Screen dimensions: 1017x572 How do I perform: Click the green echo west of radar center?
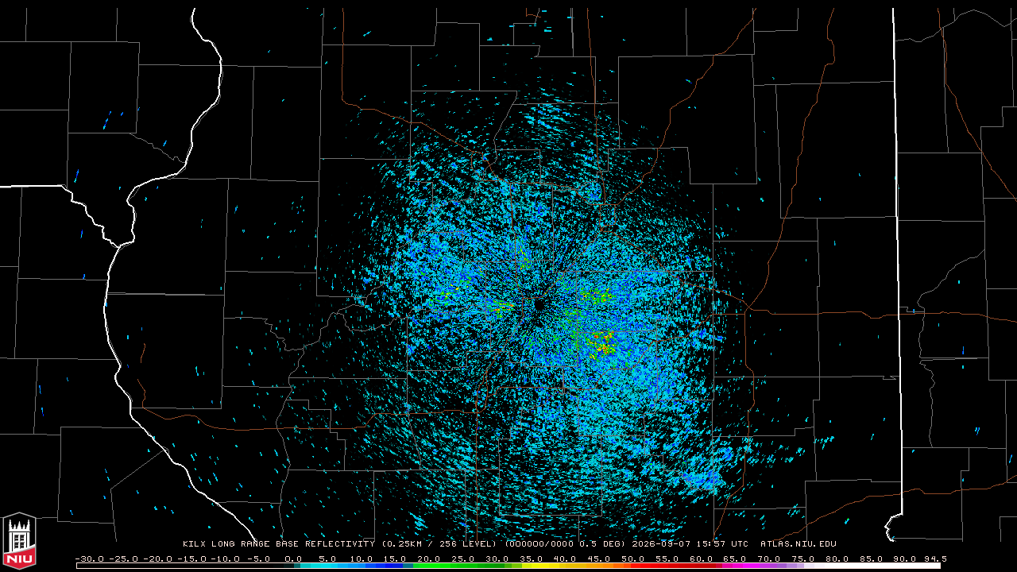(501, 305)
